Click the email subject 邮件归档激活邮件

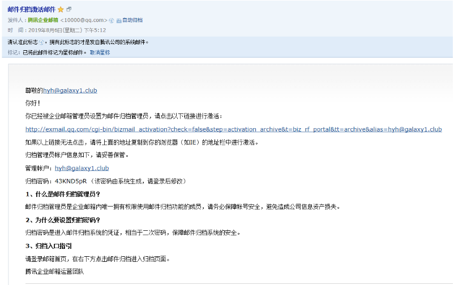tap(31, 10)
